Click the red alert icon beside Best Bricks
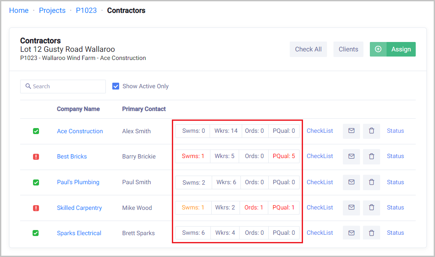The width and height of the screenshot is (435, 257). (36, 157)
